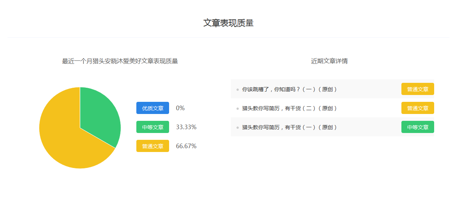Click the page heading 文章表现质量
The height and width of the screenshot is (201, 457).
pos(228,23)
